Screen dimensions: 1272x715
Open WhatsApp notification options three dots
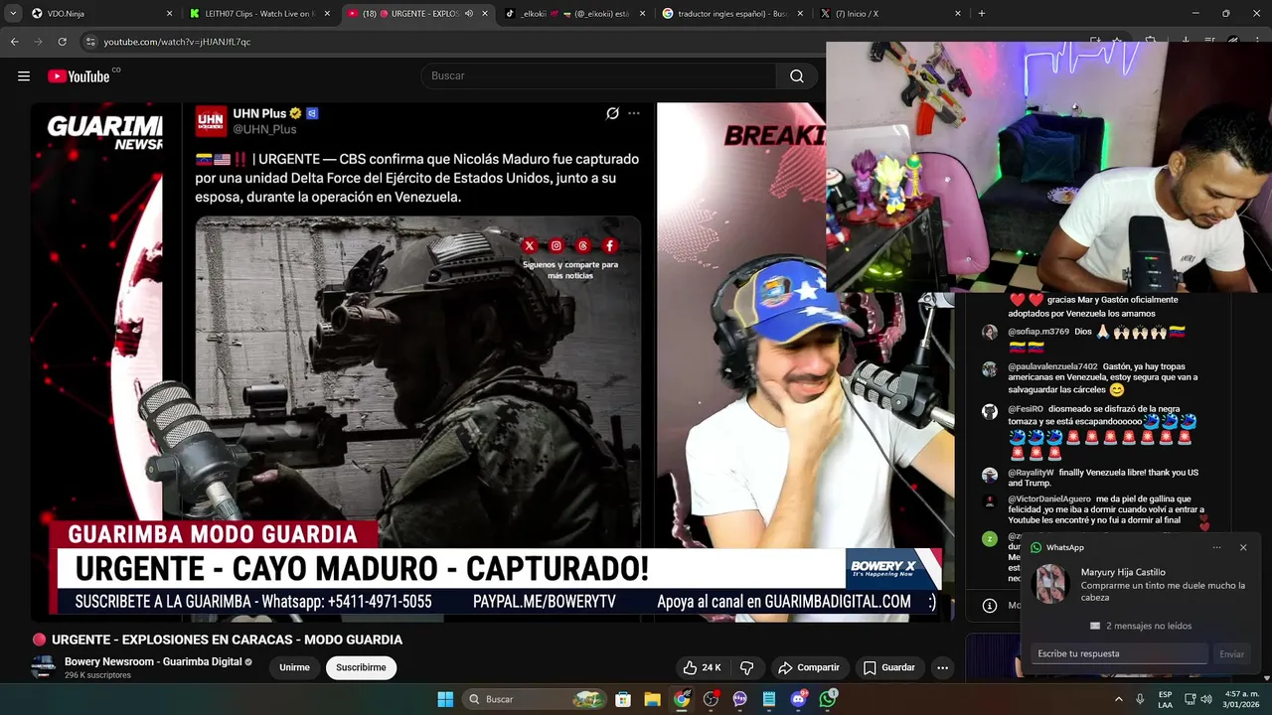[1216, 547]
